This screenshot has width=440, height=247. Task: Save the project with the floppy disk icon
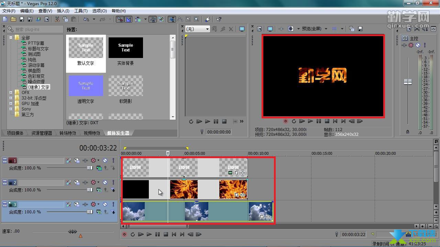(x=22, y=20)
